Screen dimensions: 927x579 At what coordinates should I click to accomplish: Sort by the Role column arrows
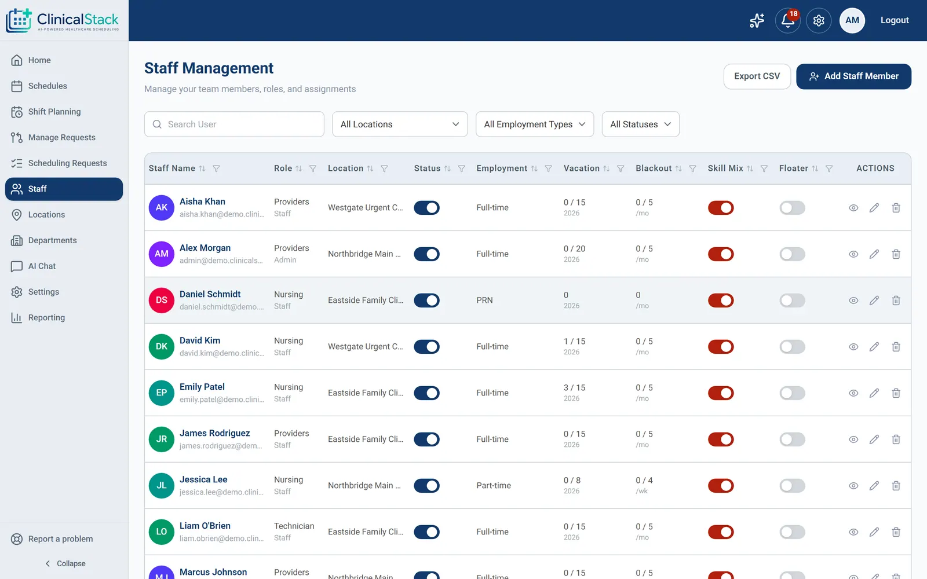click(x=299, y=168)
